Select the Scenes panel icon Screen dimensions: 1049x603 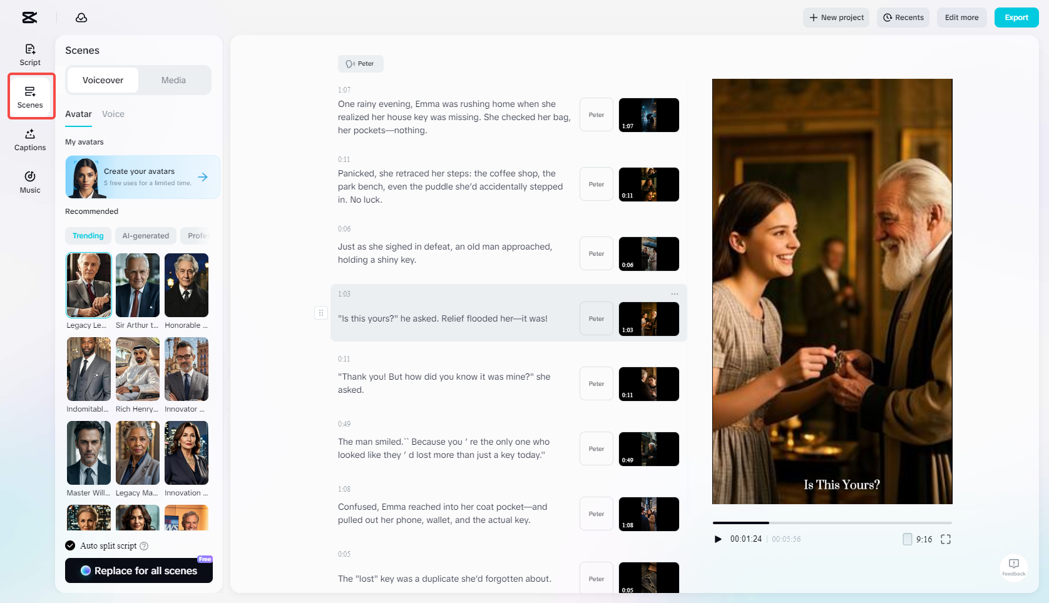tap(31, 96)
